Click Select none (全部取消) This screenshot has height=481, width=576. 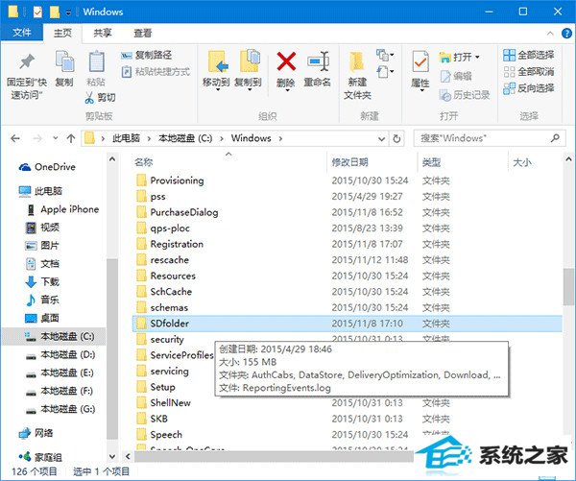coord(529,72)
